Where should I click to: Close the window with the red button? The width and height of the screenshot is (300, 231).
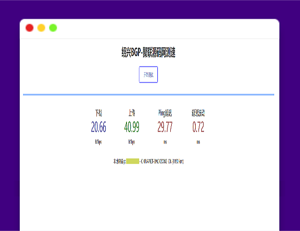[x=30, y=28]
